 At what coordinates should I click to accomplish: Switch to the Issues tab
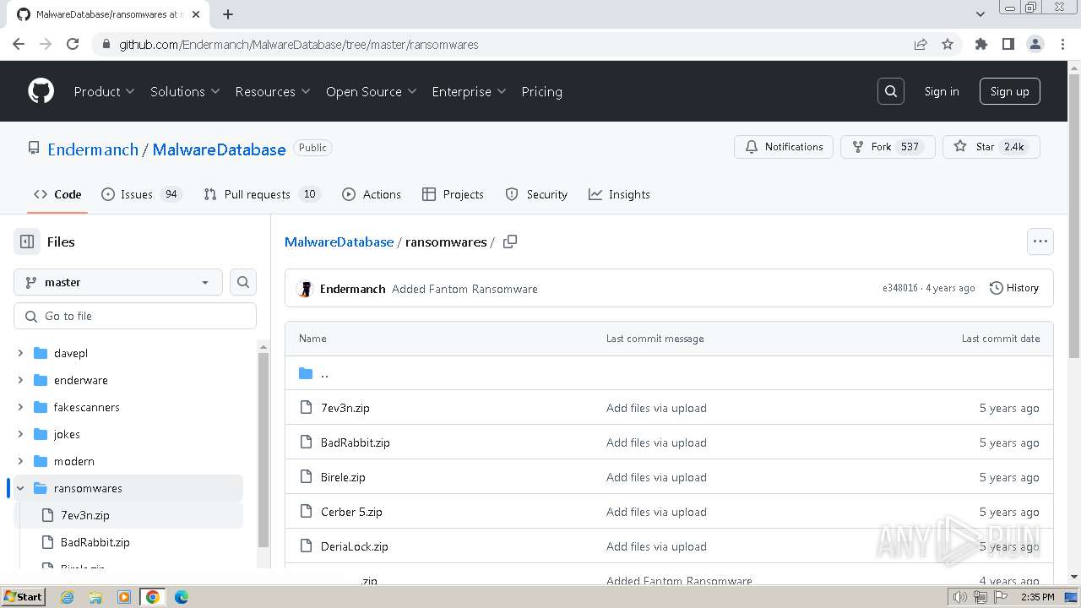point(142,194)
